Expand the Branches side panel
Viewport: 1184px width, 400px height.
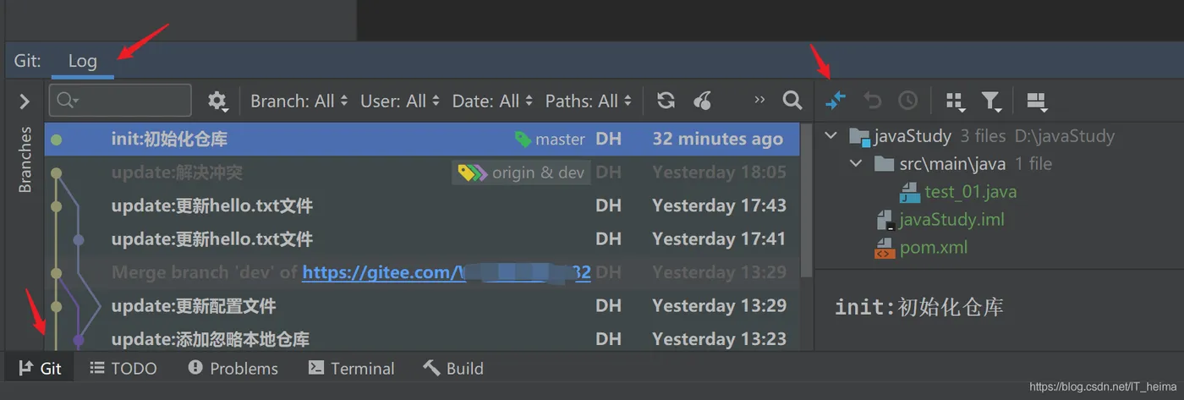(25, 101)
